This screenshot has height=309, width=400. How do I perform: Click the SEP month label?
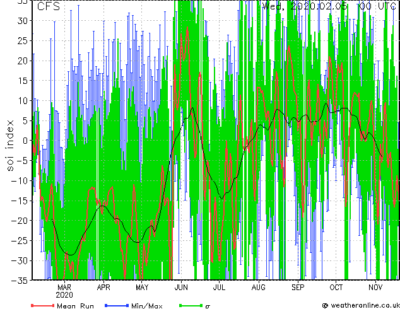[x=298, y=288]
